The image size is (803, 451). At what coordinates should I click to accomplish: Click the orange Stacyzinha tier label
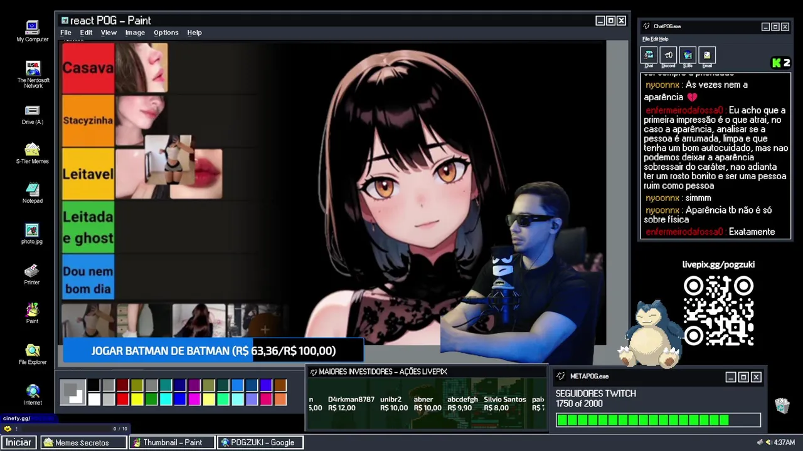pos(88,120)
